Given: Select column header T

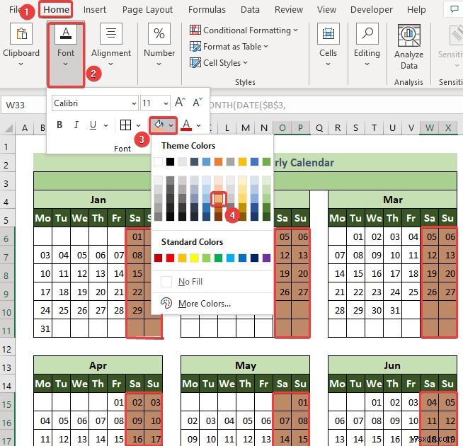Looking at the screenshot, I should (374, 128).
